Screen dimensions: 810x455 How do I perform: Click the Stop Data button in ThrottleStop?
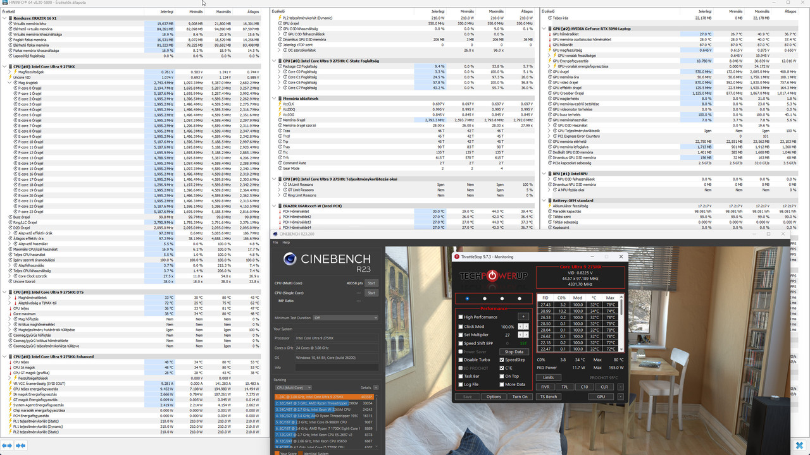(x=514, y=351)
